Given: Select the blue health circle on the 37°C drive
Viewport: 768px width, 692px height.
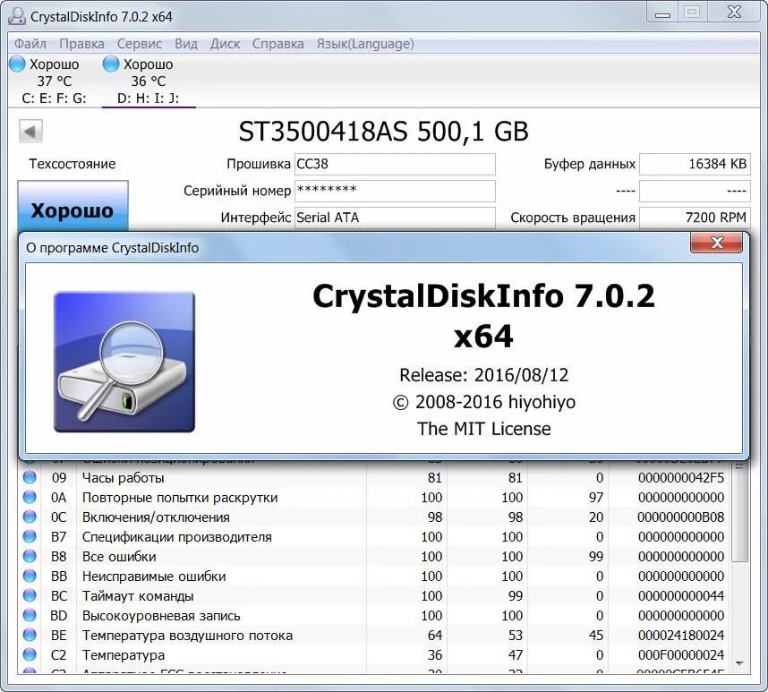Looking at the screenshot, I should (16, 64).
